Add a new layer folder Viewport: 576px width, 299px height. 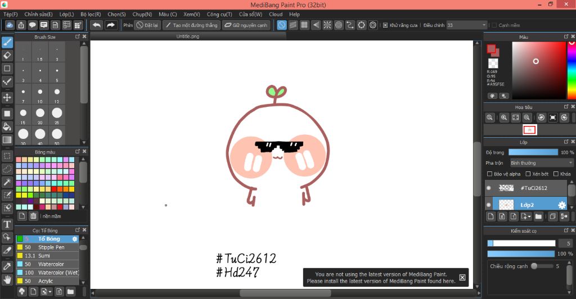(538, 216)
